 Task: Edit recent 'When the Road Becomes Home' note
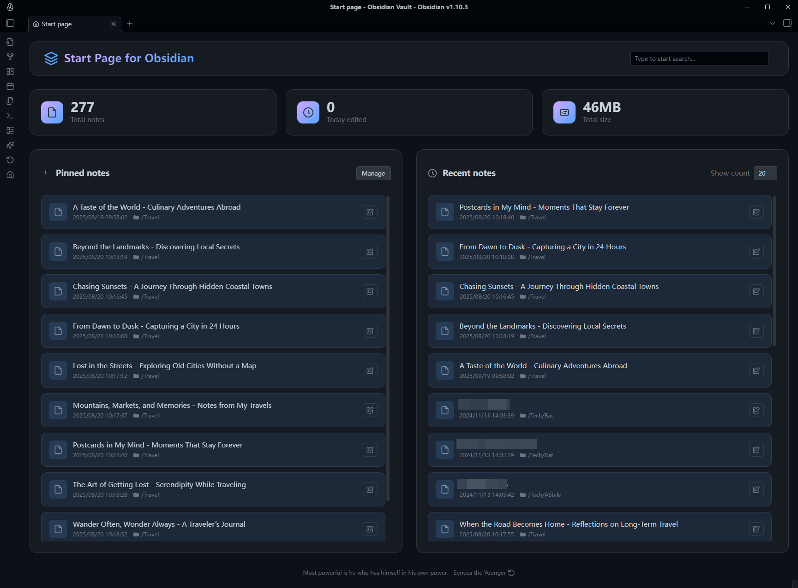756,529
